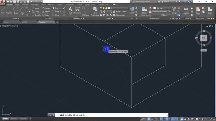Viewport: 216px width, 121px height.
Task: Expand the Annotation panel
Action: click(78, 18)
